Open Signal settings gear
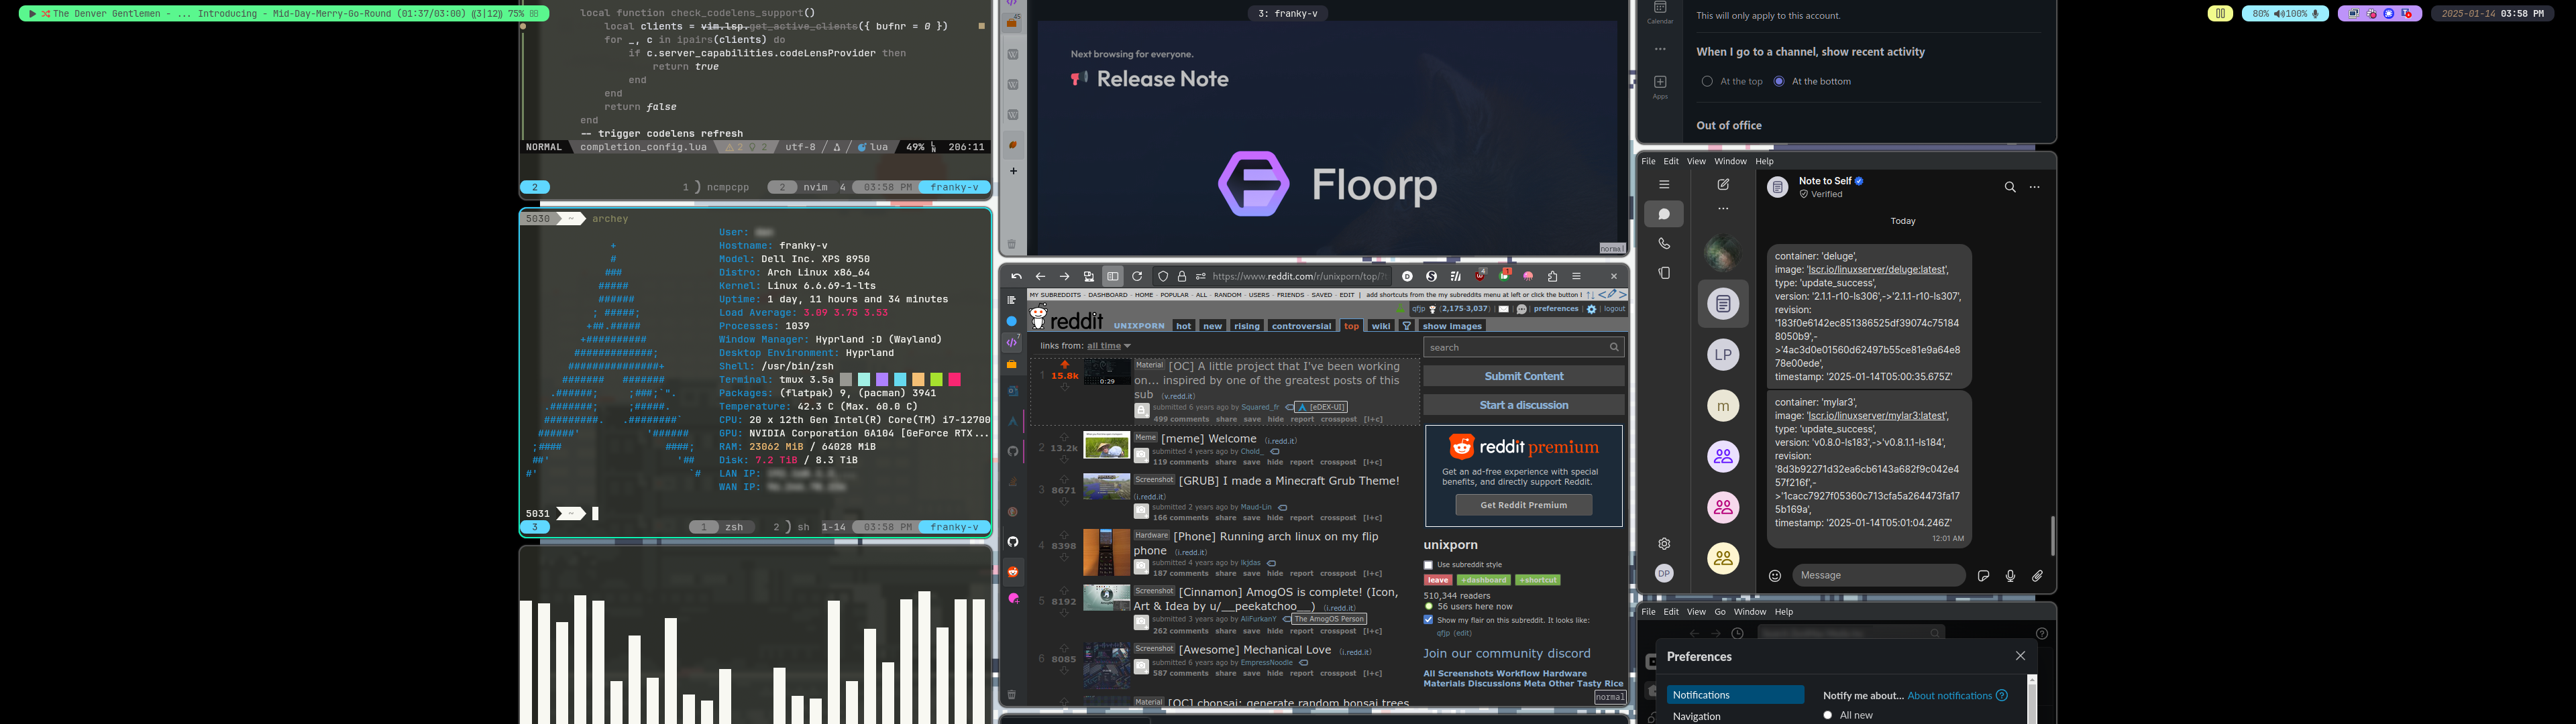This screenshot has height=724, width=2576. [x=1664, y=544]
